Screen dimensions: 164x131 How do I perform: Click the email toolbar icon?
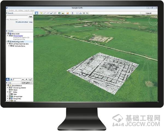77,13
